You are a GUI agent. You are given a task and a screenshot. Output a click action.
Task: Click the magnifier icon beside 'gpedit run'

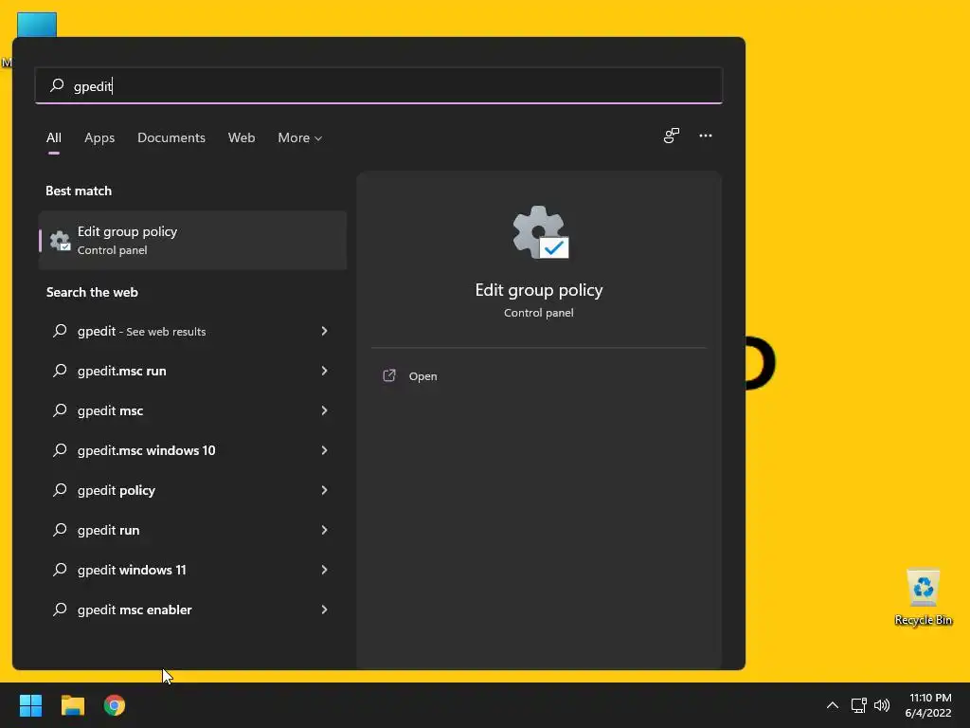(60, 529)
